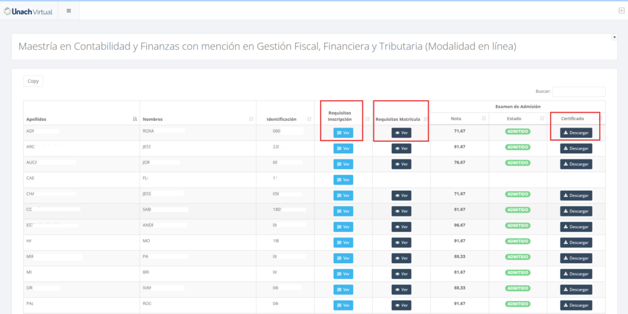Image resolution: width=628 pixels, height=314 pixels.
Task: Sort table by Apellidos column
Action: tap(82, 119)
